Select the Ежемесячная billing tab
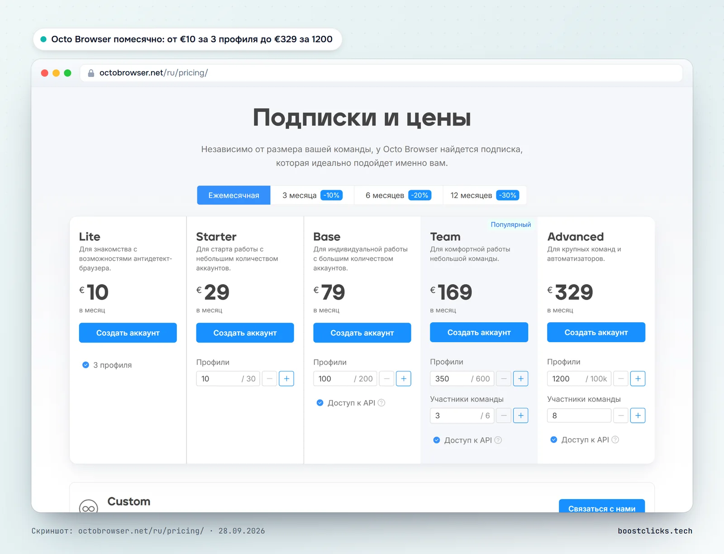The height and width of the screenshot is (554, 724). tap(234, 195)
